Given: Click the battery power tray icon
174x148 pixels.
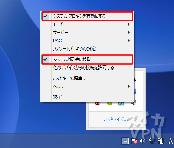Looking at the screenshot, I should 161,141.
